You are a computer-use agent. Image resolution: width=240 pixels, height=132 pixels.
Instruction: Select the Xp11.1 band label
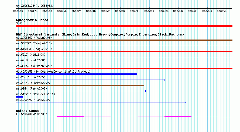[x=21, y=23]
